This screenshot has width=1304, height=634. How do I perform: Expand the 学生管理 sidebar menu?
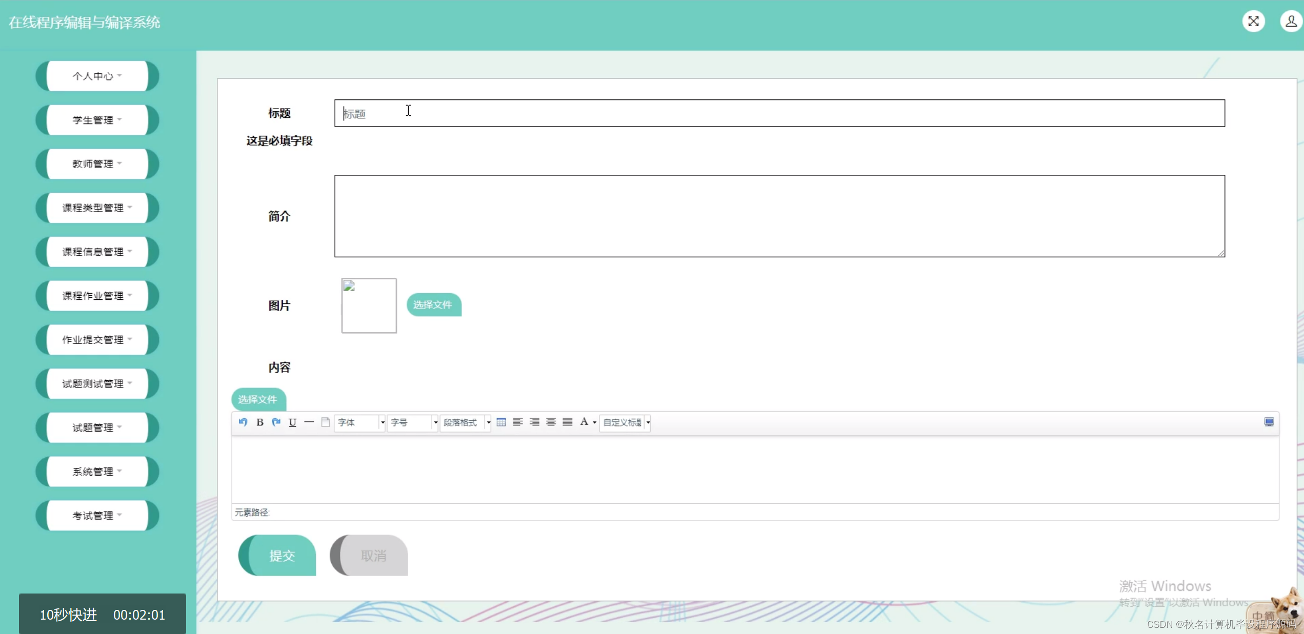[x=97, y=120]
